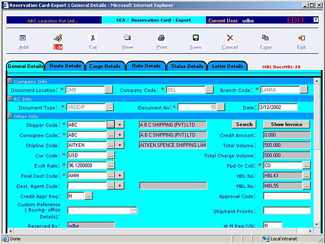The height and width of the screenshot is (244, 325).
Task: Click the Cut scissors icon
Action: click(93, 38)
